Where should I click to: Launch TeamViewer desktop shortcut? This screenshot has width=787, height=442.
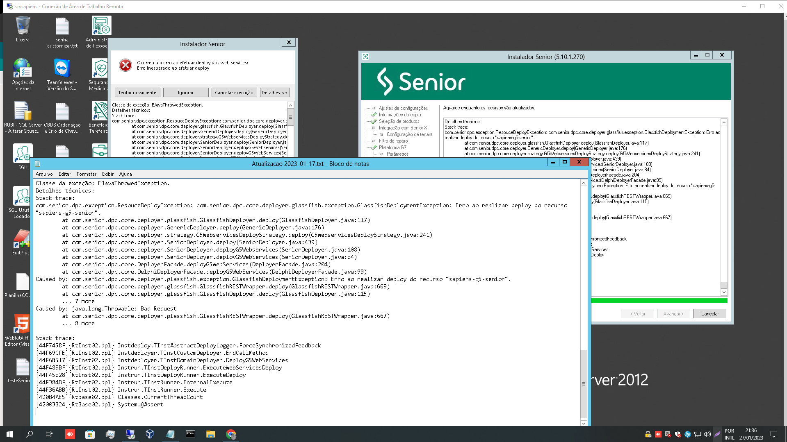(x=62, y=75)
